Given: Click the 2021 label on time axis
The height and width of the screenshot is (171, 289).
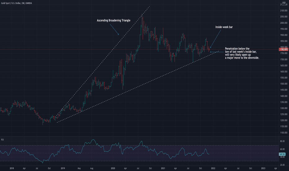Looking at the screenshot, I should coord(163,169).
